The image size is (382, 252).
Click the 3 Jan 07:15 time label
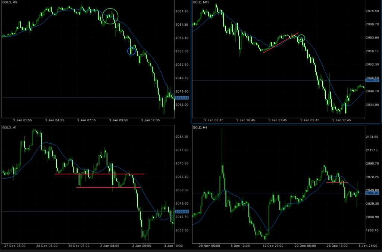tap(87, 120)
